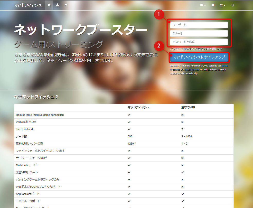Click VPN cross icon in WAN最適化技術 row
This screenshot has width=253, height=208.
point(182,122)
